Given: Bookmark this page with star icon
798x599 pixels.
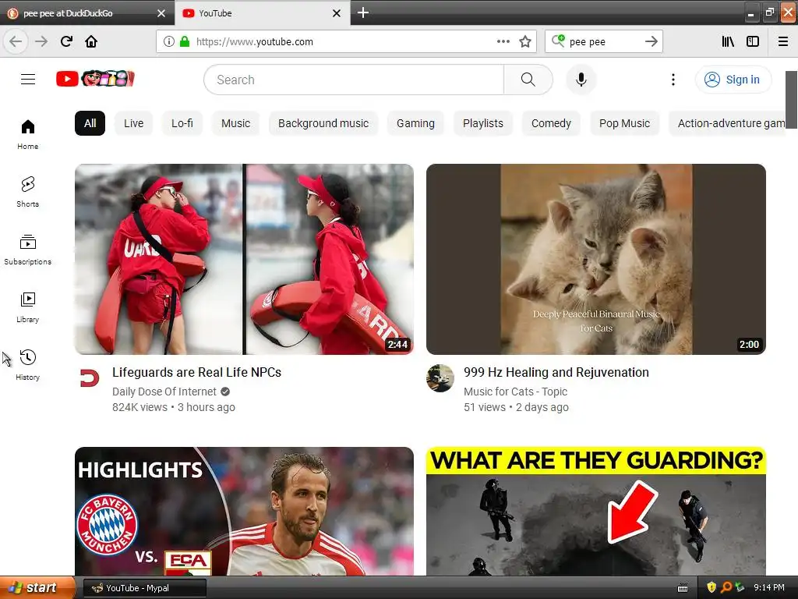Looking at the screenshot, I should [525, 42].
